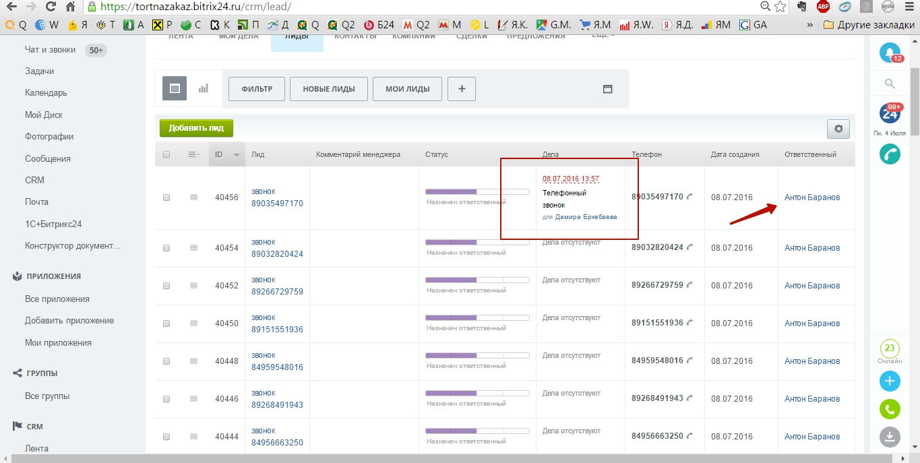Select checkbox for lead 40450
This screenshot has height=463, width=920.
coord(166,323)
